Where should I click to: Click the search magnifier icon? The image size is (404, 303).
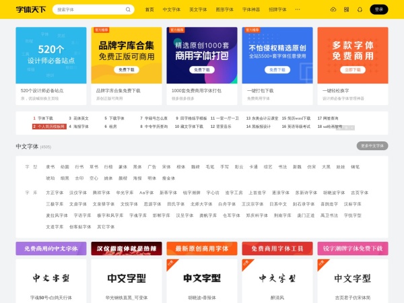[130, 9]
